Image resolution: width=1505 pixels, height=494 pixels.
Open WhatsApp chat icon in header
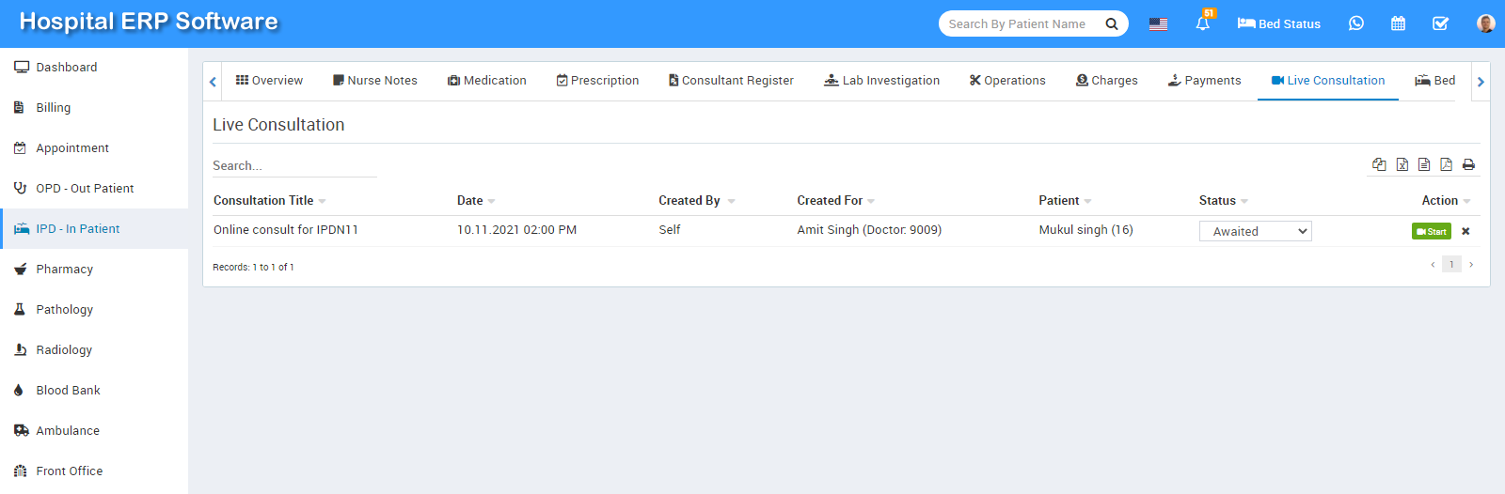(x=1355, y=23)
